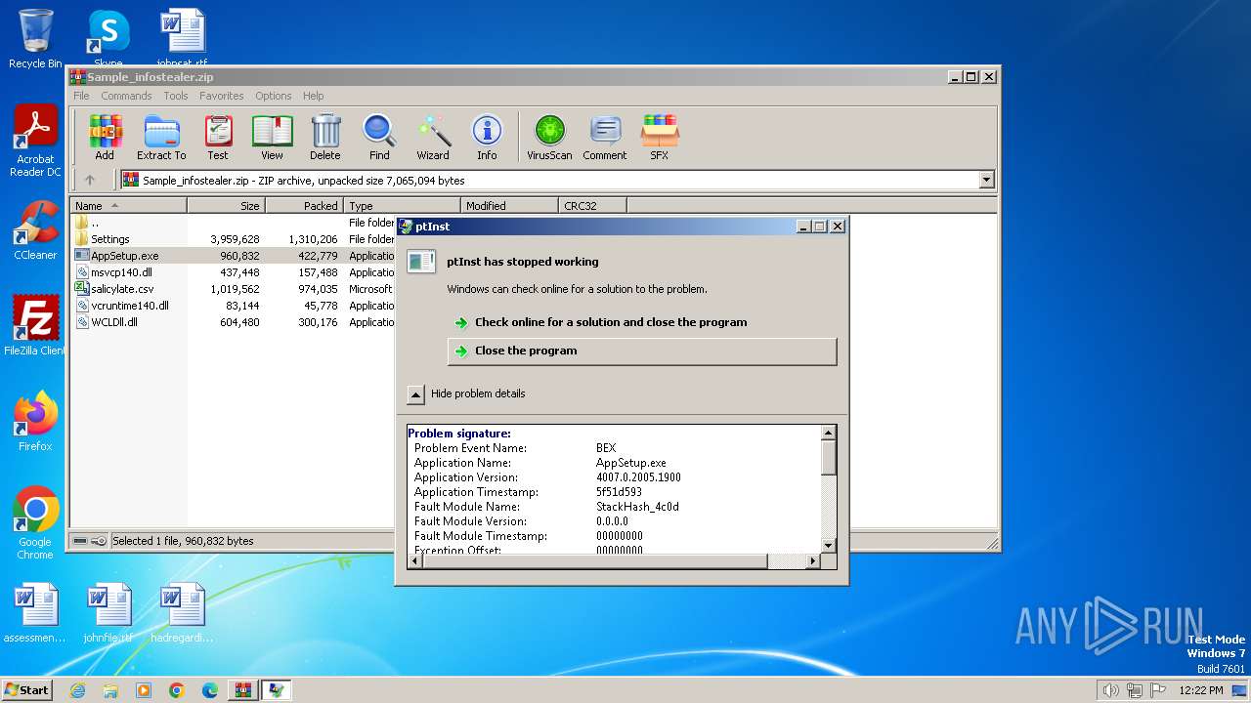
Task: Click Check online for a solution
Action: (x=611, y=322)
